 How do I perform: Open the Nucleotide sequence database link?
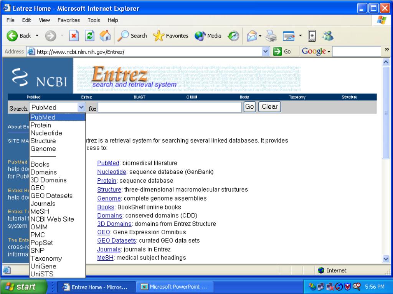click(x=112, y=172)
